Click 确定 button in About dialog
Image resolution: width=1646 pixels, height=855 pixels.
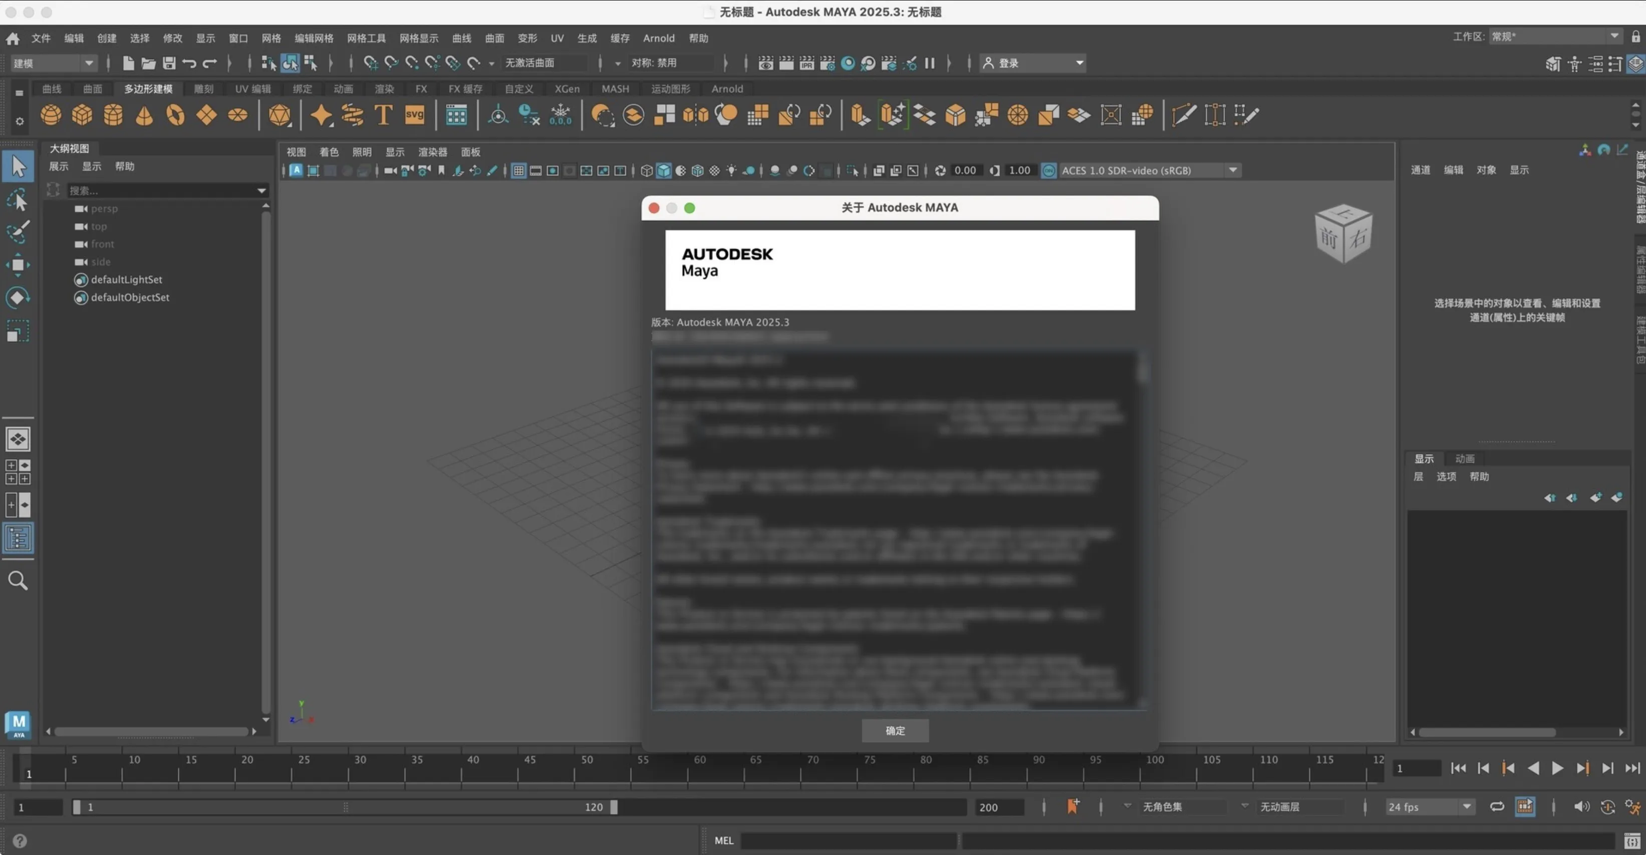[895, 730]
